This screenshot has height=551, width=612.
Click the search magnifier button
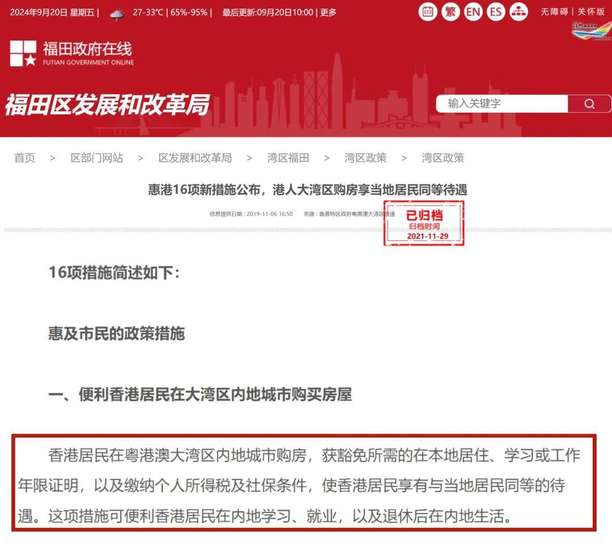tap(589, 104)
